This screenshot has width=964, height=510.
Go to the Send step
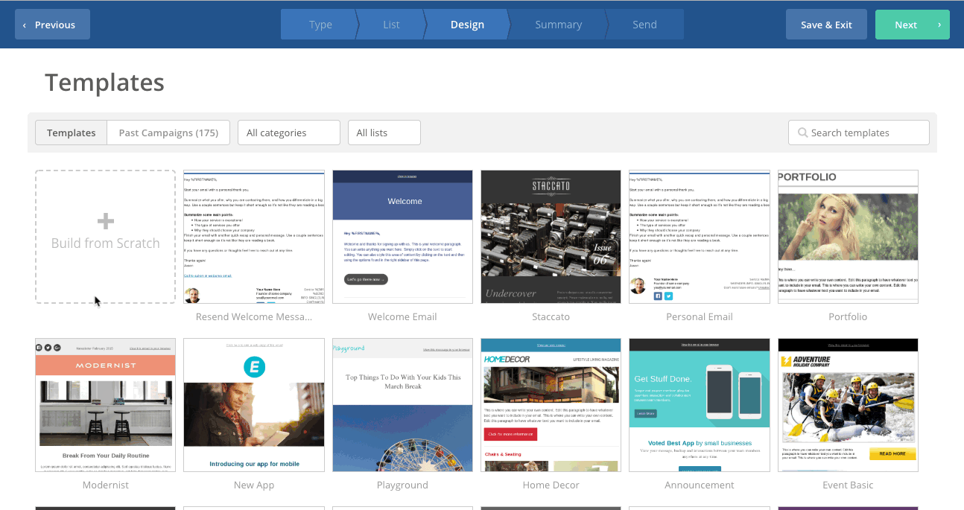pyautogui.click(x=644, y=25)
